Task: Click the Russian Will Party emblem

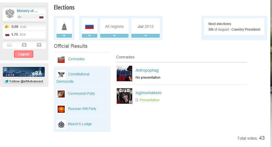Action: click(61, 109)
